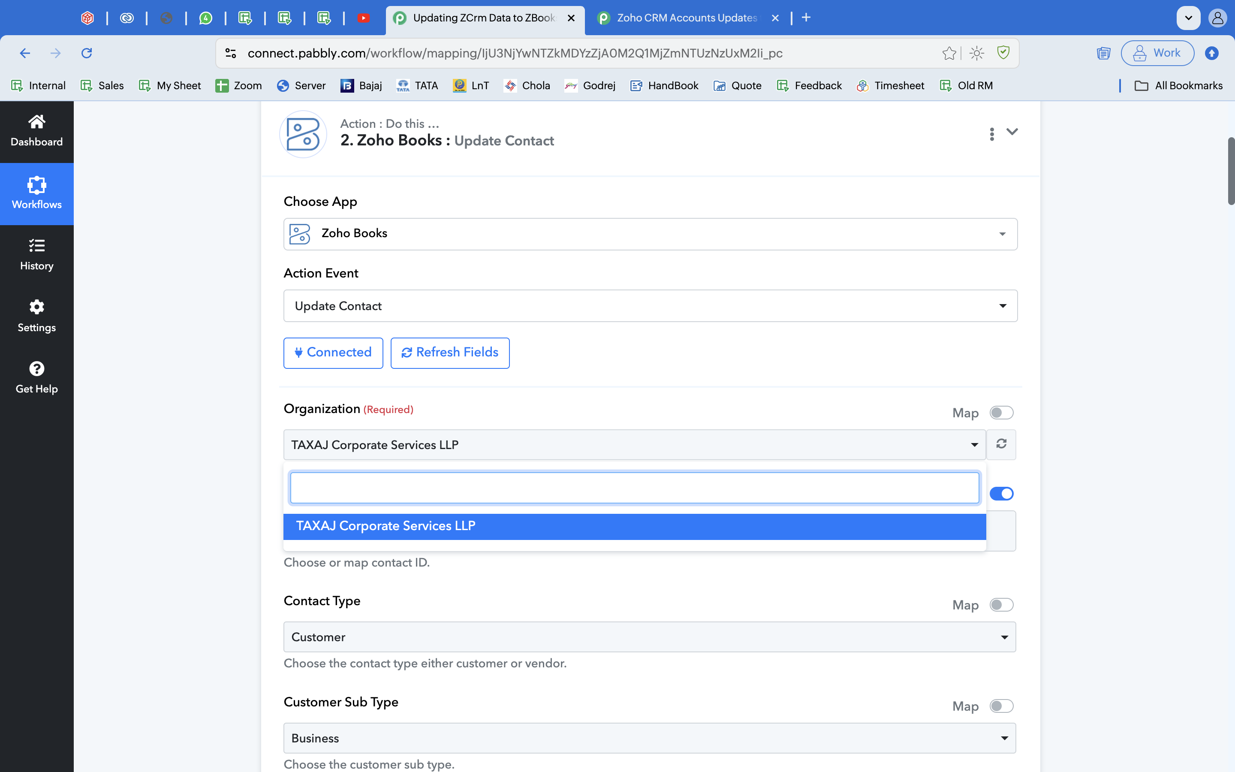The image size is (1235, 772).
Task: Click the sun-shaped extension icon
Action: pyautogui.click(x=977, y=53)
